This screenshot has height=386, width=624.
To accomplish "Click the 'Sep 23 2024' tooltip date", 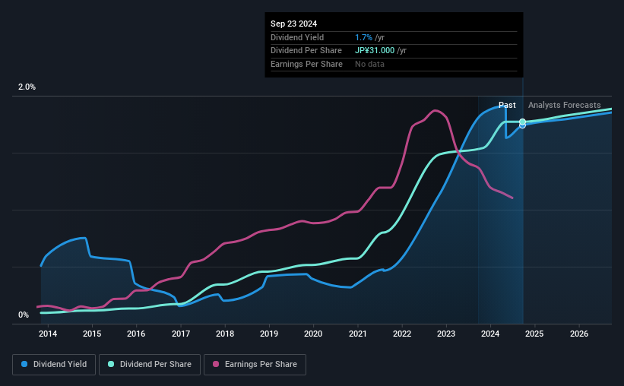I will tap(293, 24).
